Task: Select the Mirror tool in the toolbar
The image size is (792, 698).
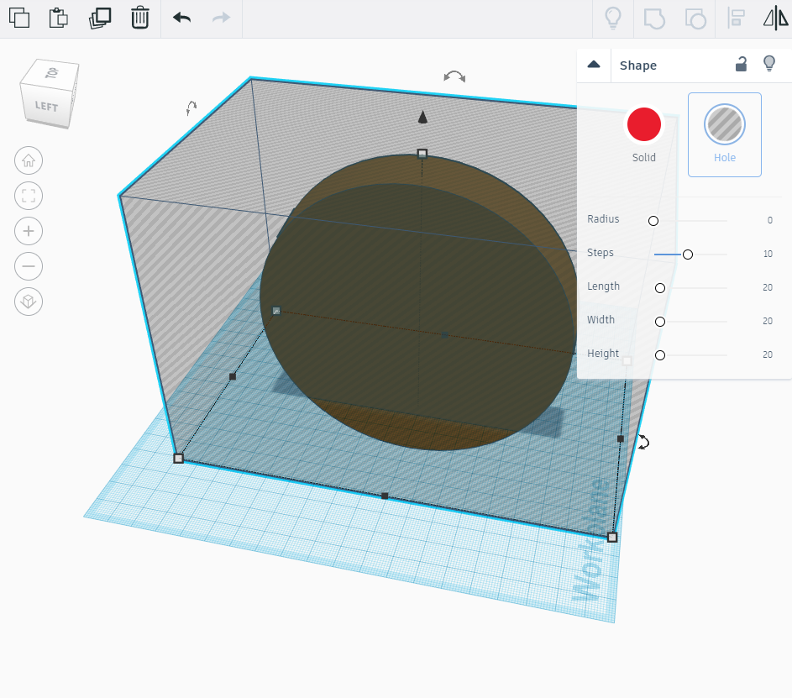Action: [774, 18]
